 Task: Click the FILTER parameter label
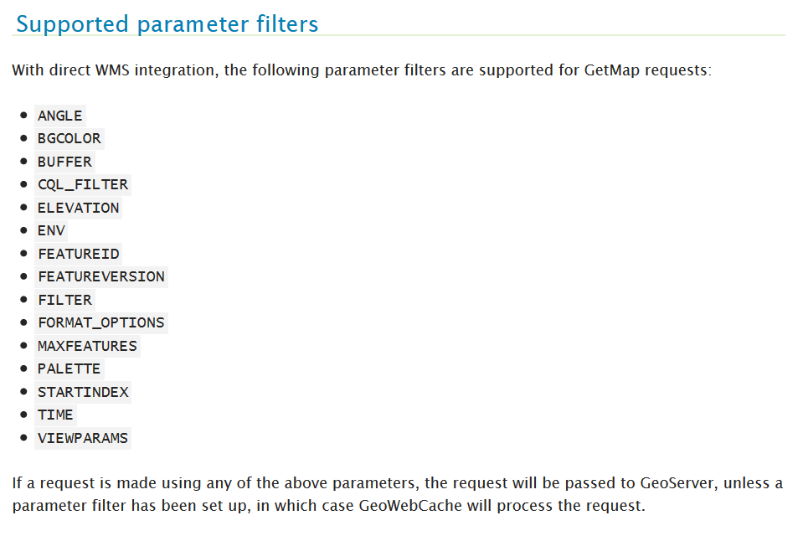(64, 301)
